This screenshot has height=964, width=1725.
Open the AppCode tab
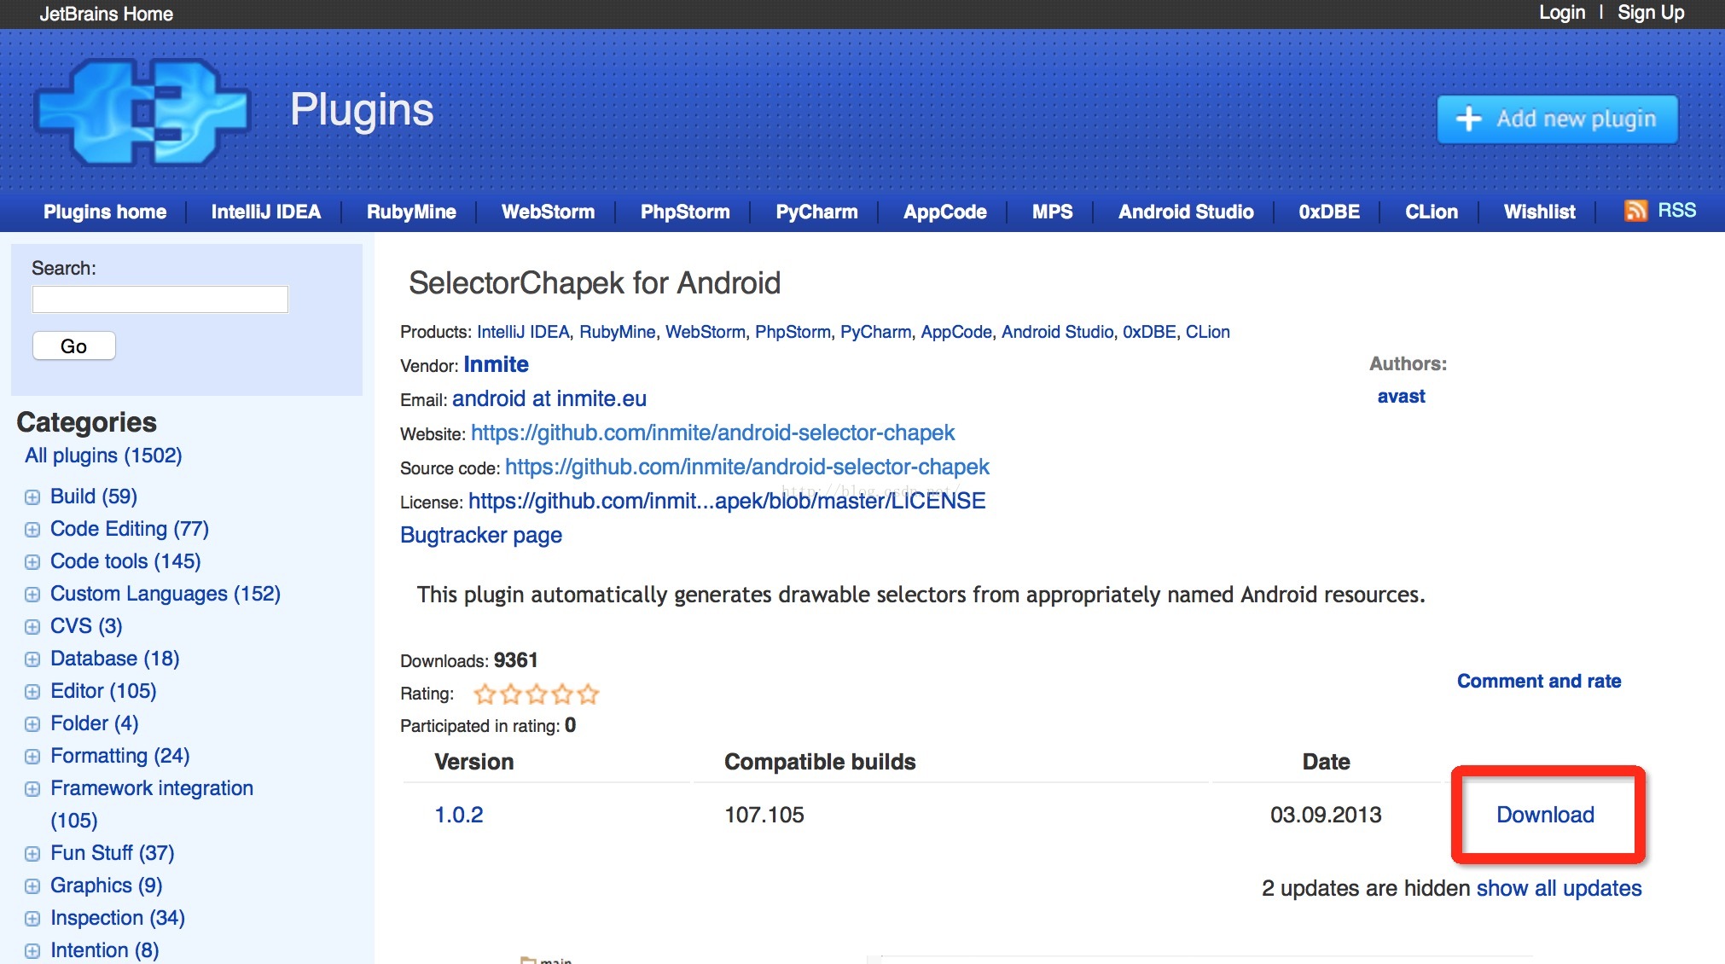[945, 212]
